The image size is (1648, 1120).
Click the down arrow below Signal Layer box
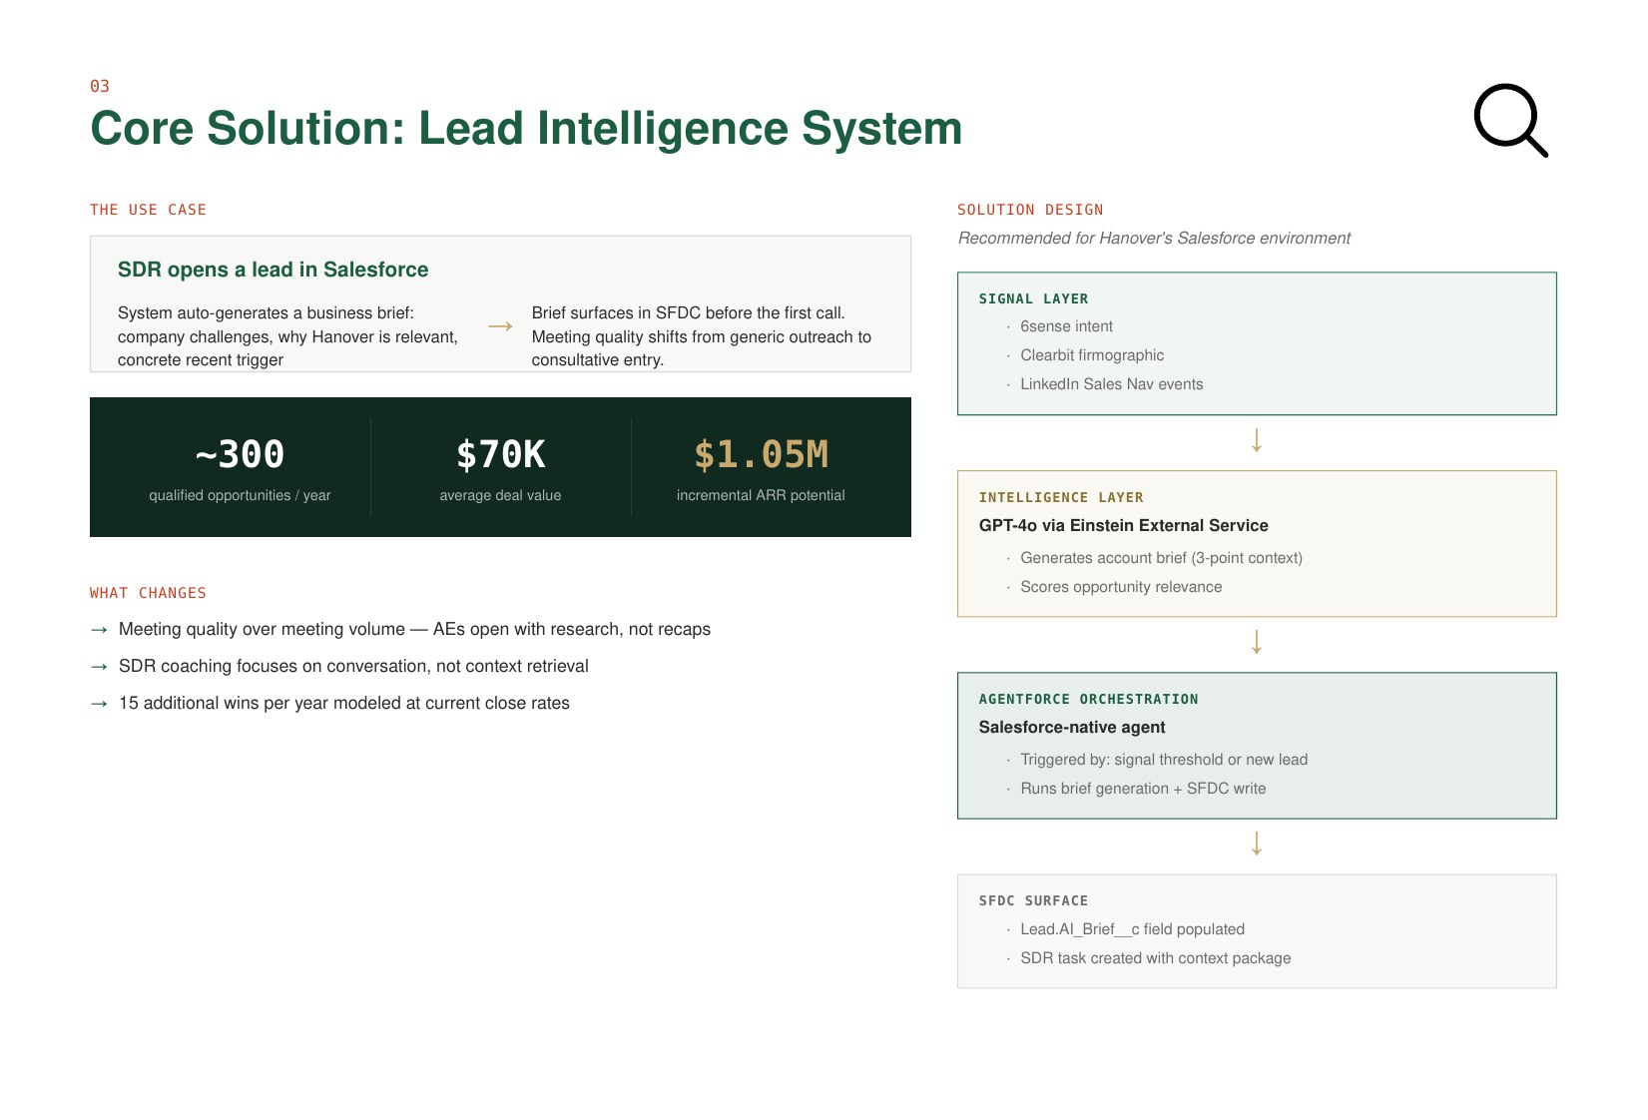click(1257, 440)
